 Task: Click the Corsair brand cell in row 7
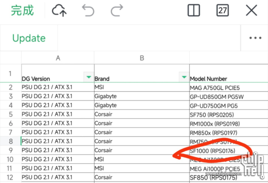142,132
